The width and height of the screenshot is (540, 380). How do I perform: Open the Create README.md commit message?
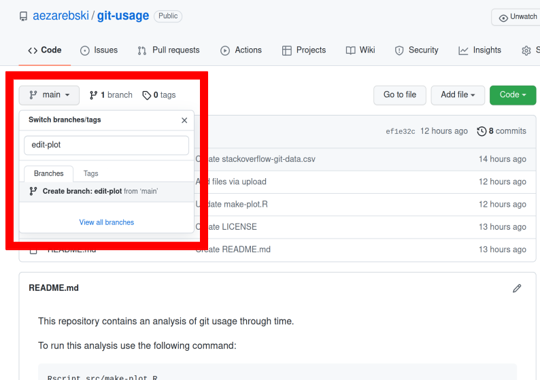[x=233, y=249]
